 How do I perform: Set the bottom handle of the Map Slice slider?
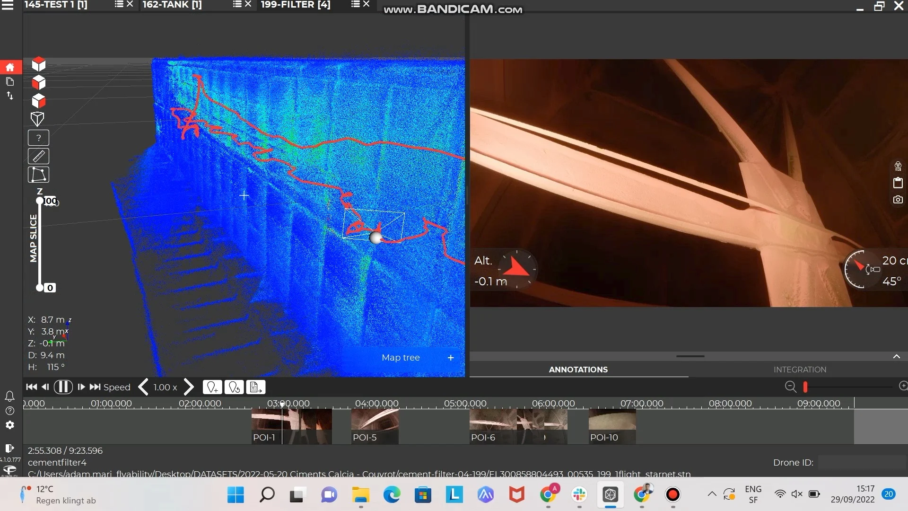point(40,288)
